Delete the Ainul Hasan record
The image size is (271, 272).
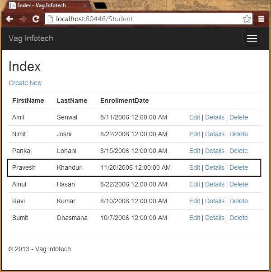[238, 184]
